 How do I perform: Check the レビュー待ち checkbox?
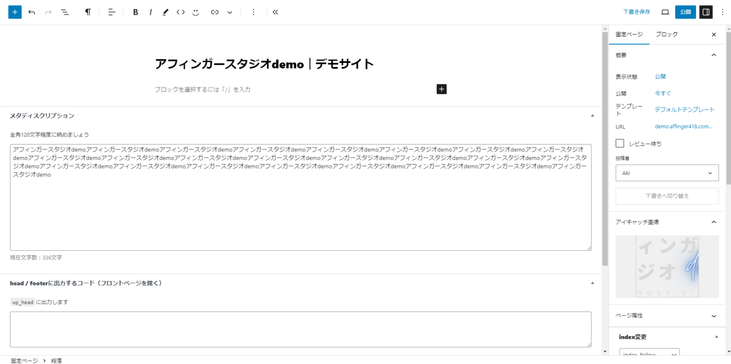click(620, 143)
